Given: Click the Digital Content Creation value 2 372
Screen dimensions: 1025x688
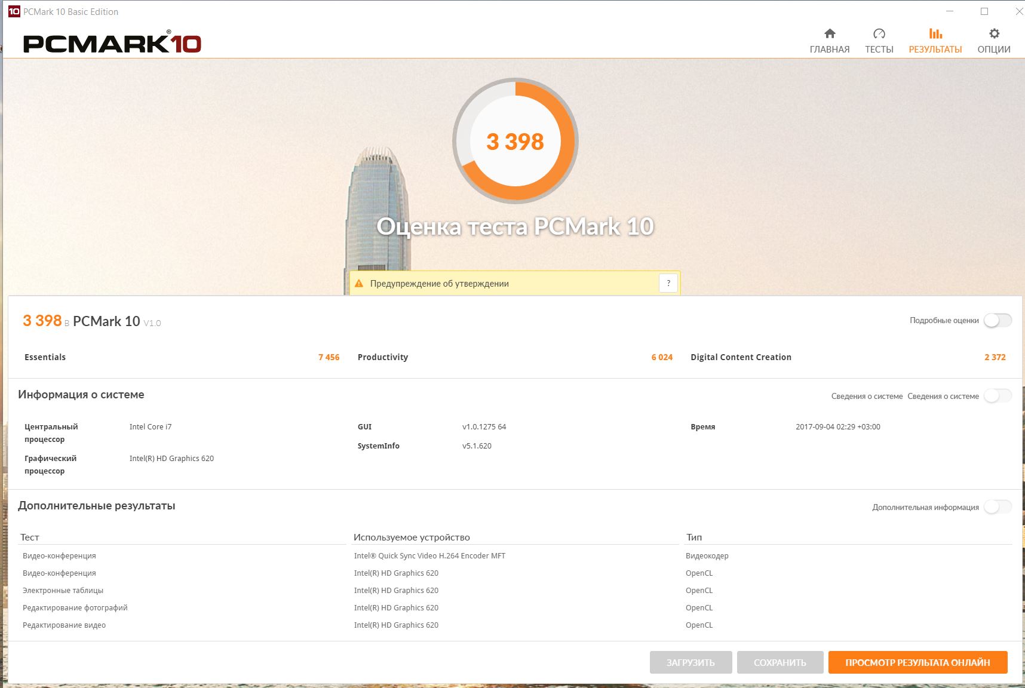Looking at the screenshot, I should pos(995,357).
